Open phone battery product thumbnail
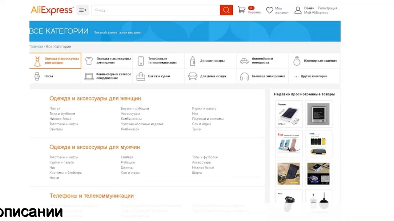Screen dimensions: 394x221 (318, 114)
